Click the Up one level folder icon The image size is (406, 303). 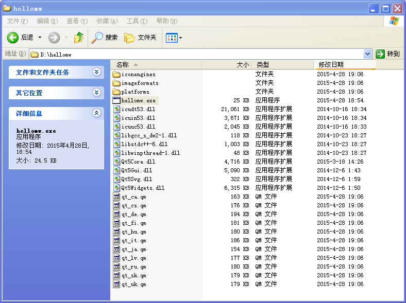[79, 38]
